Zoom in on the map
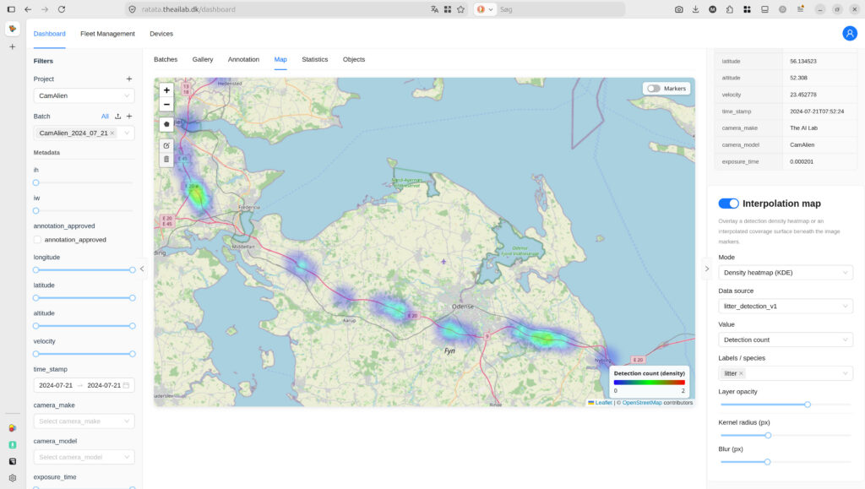This screenshot has width=865, height=489. [166, 90]
